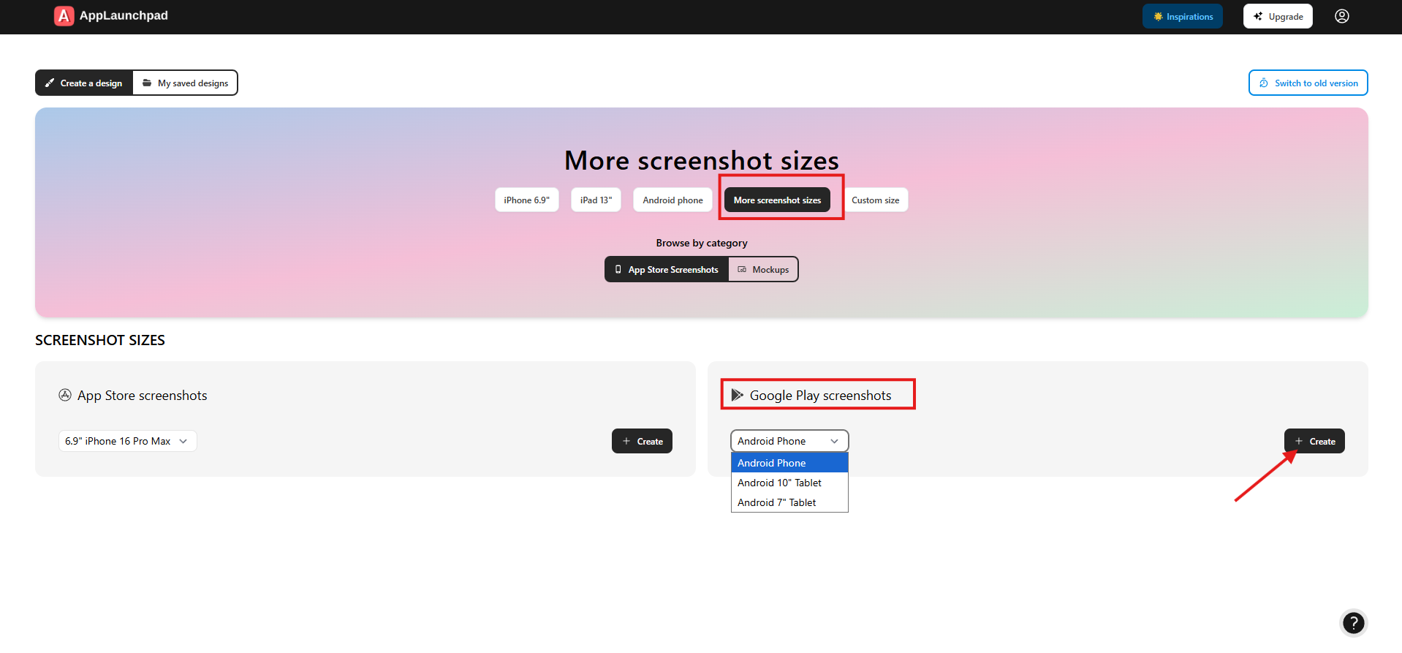The image size is (1402, 653).
Task: Open My saved designs tab
Action: (x=185, y=83)
